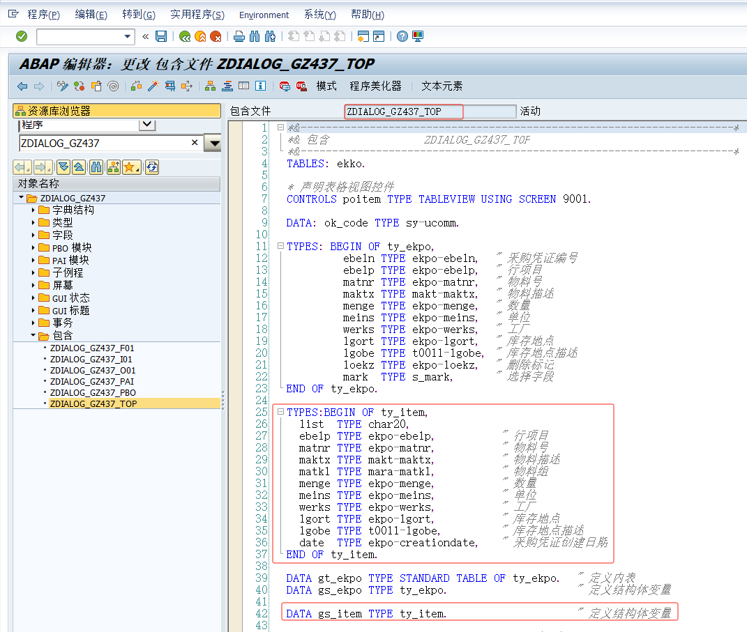Click the 模式 button
747x632 pixels.
326,86
